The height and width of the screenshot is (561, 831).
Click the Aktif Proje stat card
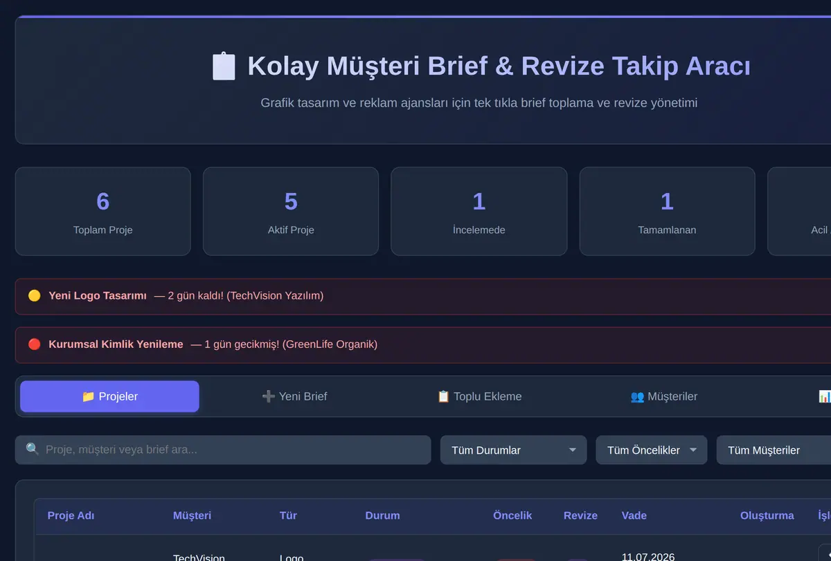coord(291,211)
